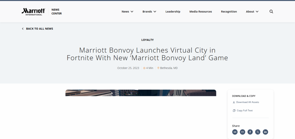The image size is (295, 139).
Task: Open the Loyalty category tag
Action: click(147, 40)
